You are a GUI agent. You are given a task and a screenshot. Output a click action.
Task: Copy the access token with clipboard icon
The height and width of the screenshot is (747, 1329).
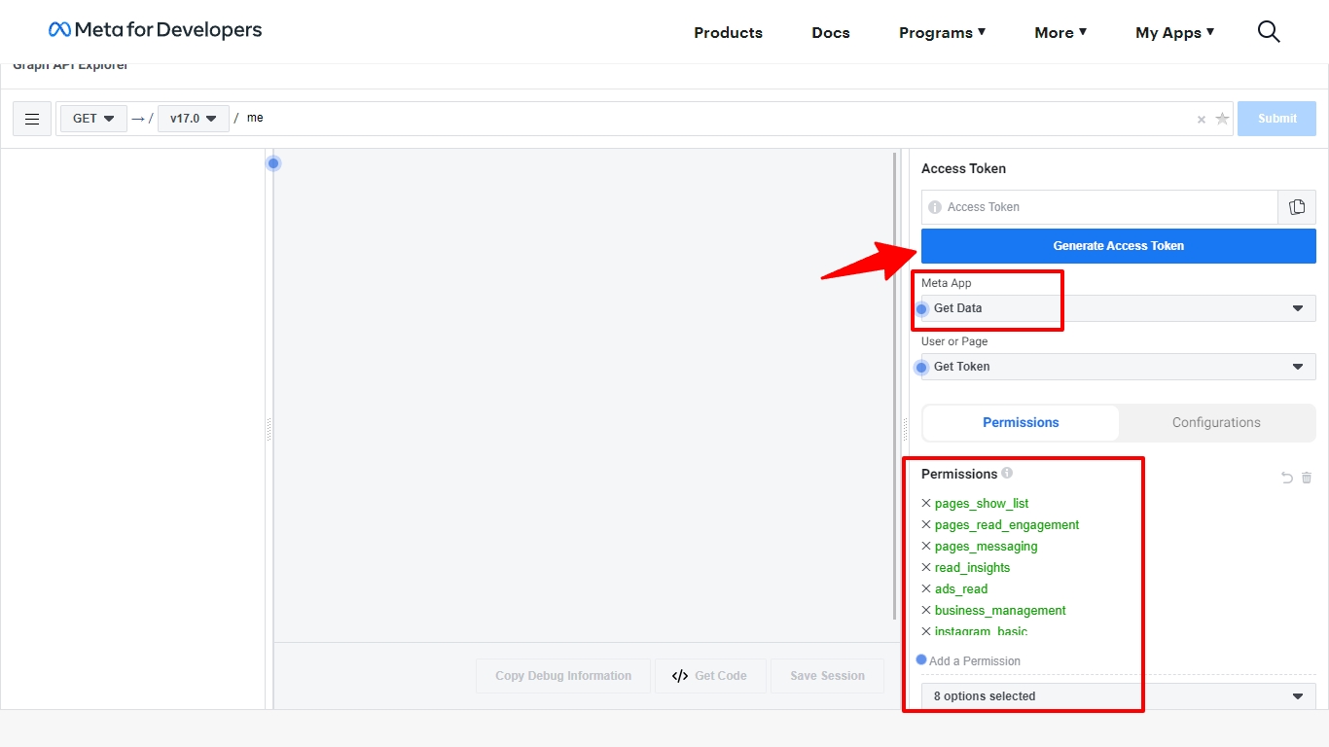[1296, 207]
